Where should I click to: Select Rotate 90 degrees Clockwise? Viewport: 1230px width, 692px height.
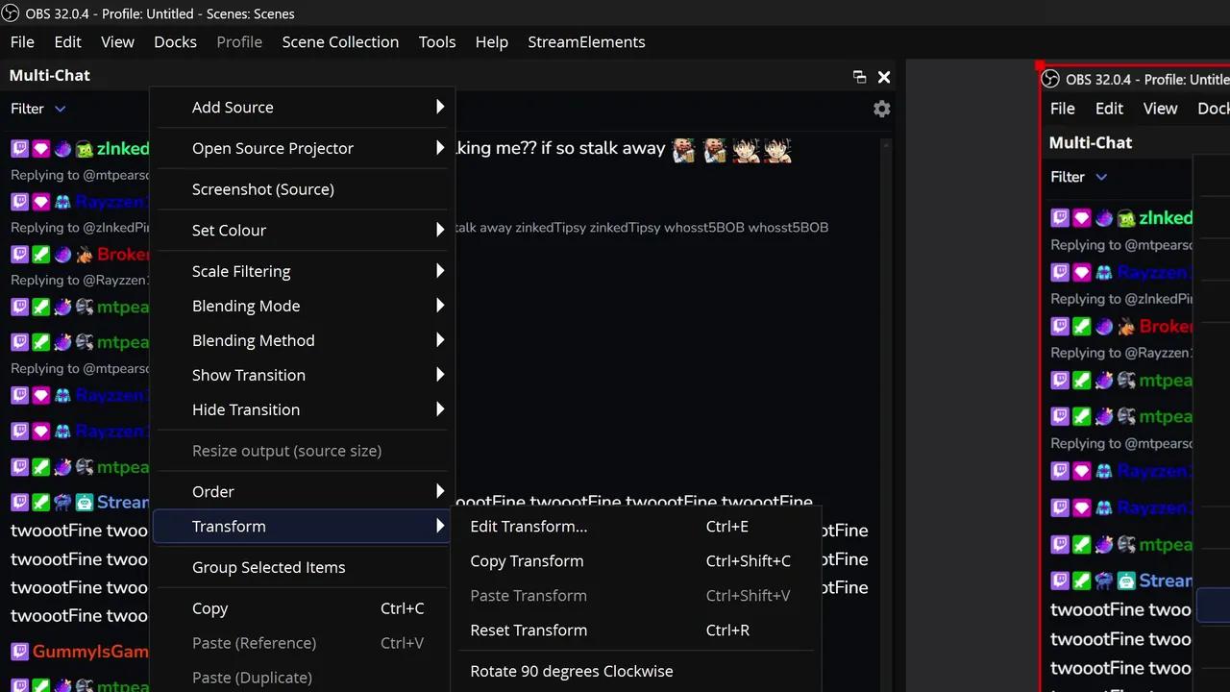click(x=635, y=671)
